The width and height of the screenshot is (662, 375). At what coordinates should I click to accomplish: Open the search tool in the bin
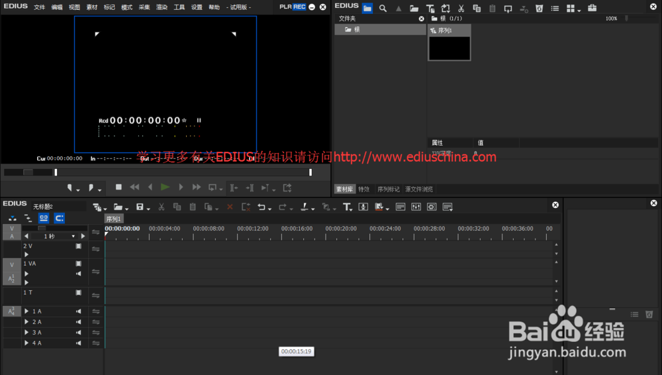point(383,8)
